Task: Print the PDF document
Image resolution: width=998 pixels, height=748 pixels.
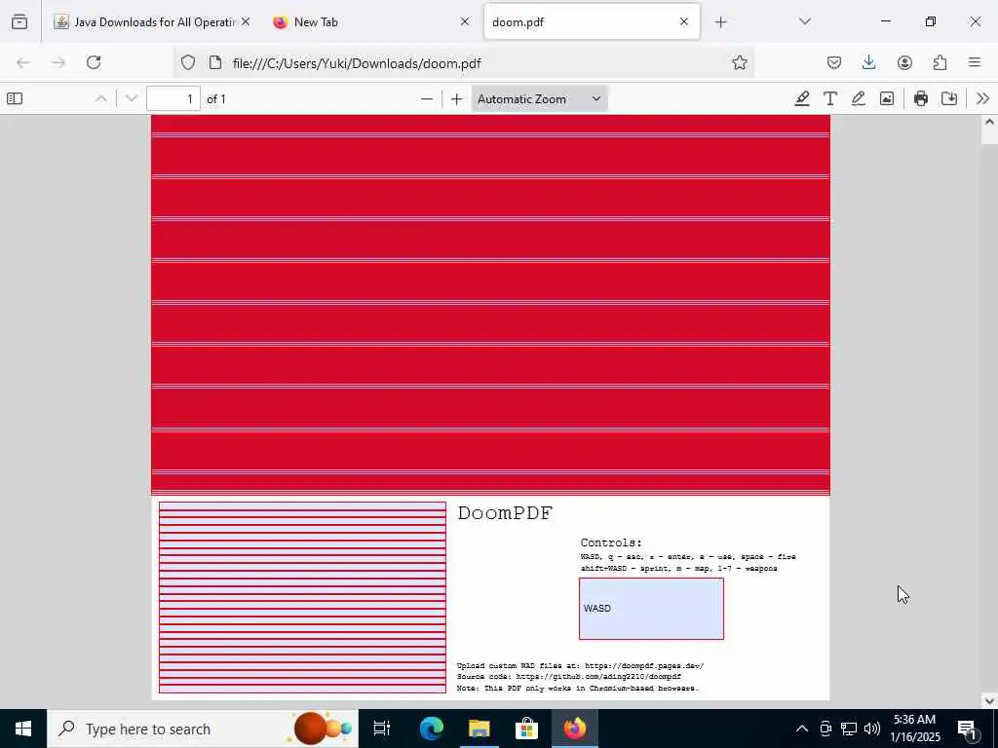Action: pos(920,98)
